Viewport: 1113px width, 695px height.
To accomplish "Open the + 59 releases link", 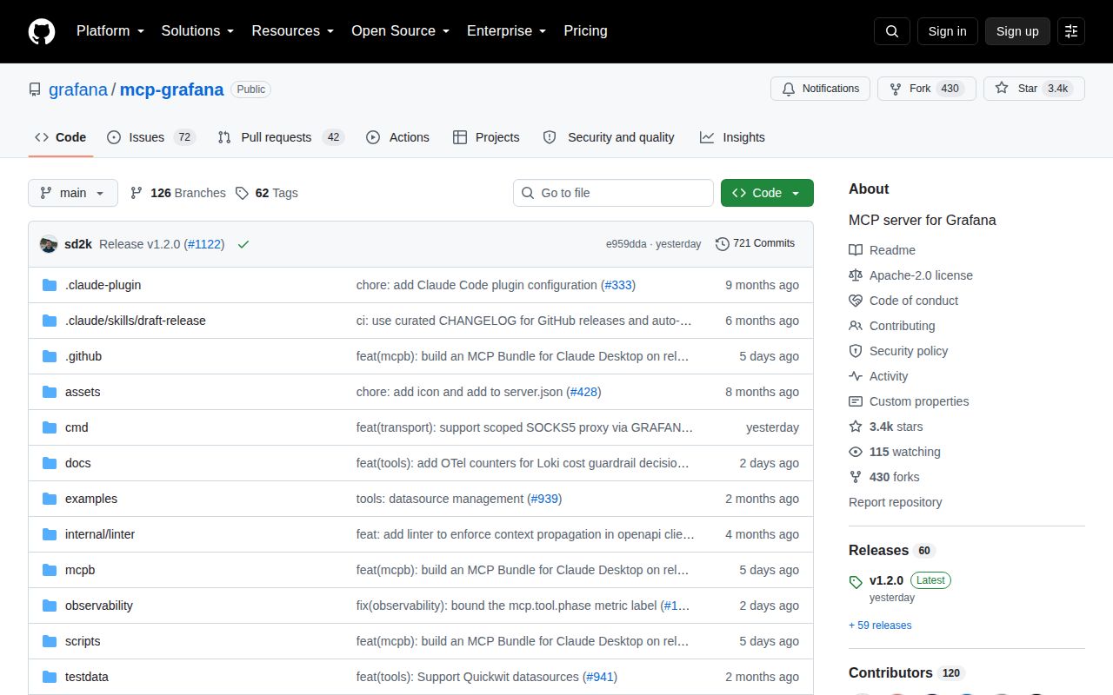I will pos(880,625).
